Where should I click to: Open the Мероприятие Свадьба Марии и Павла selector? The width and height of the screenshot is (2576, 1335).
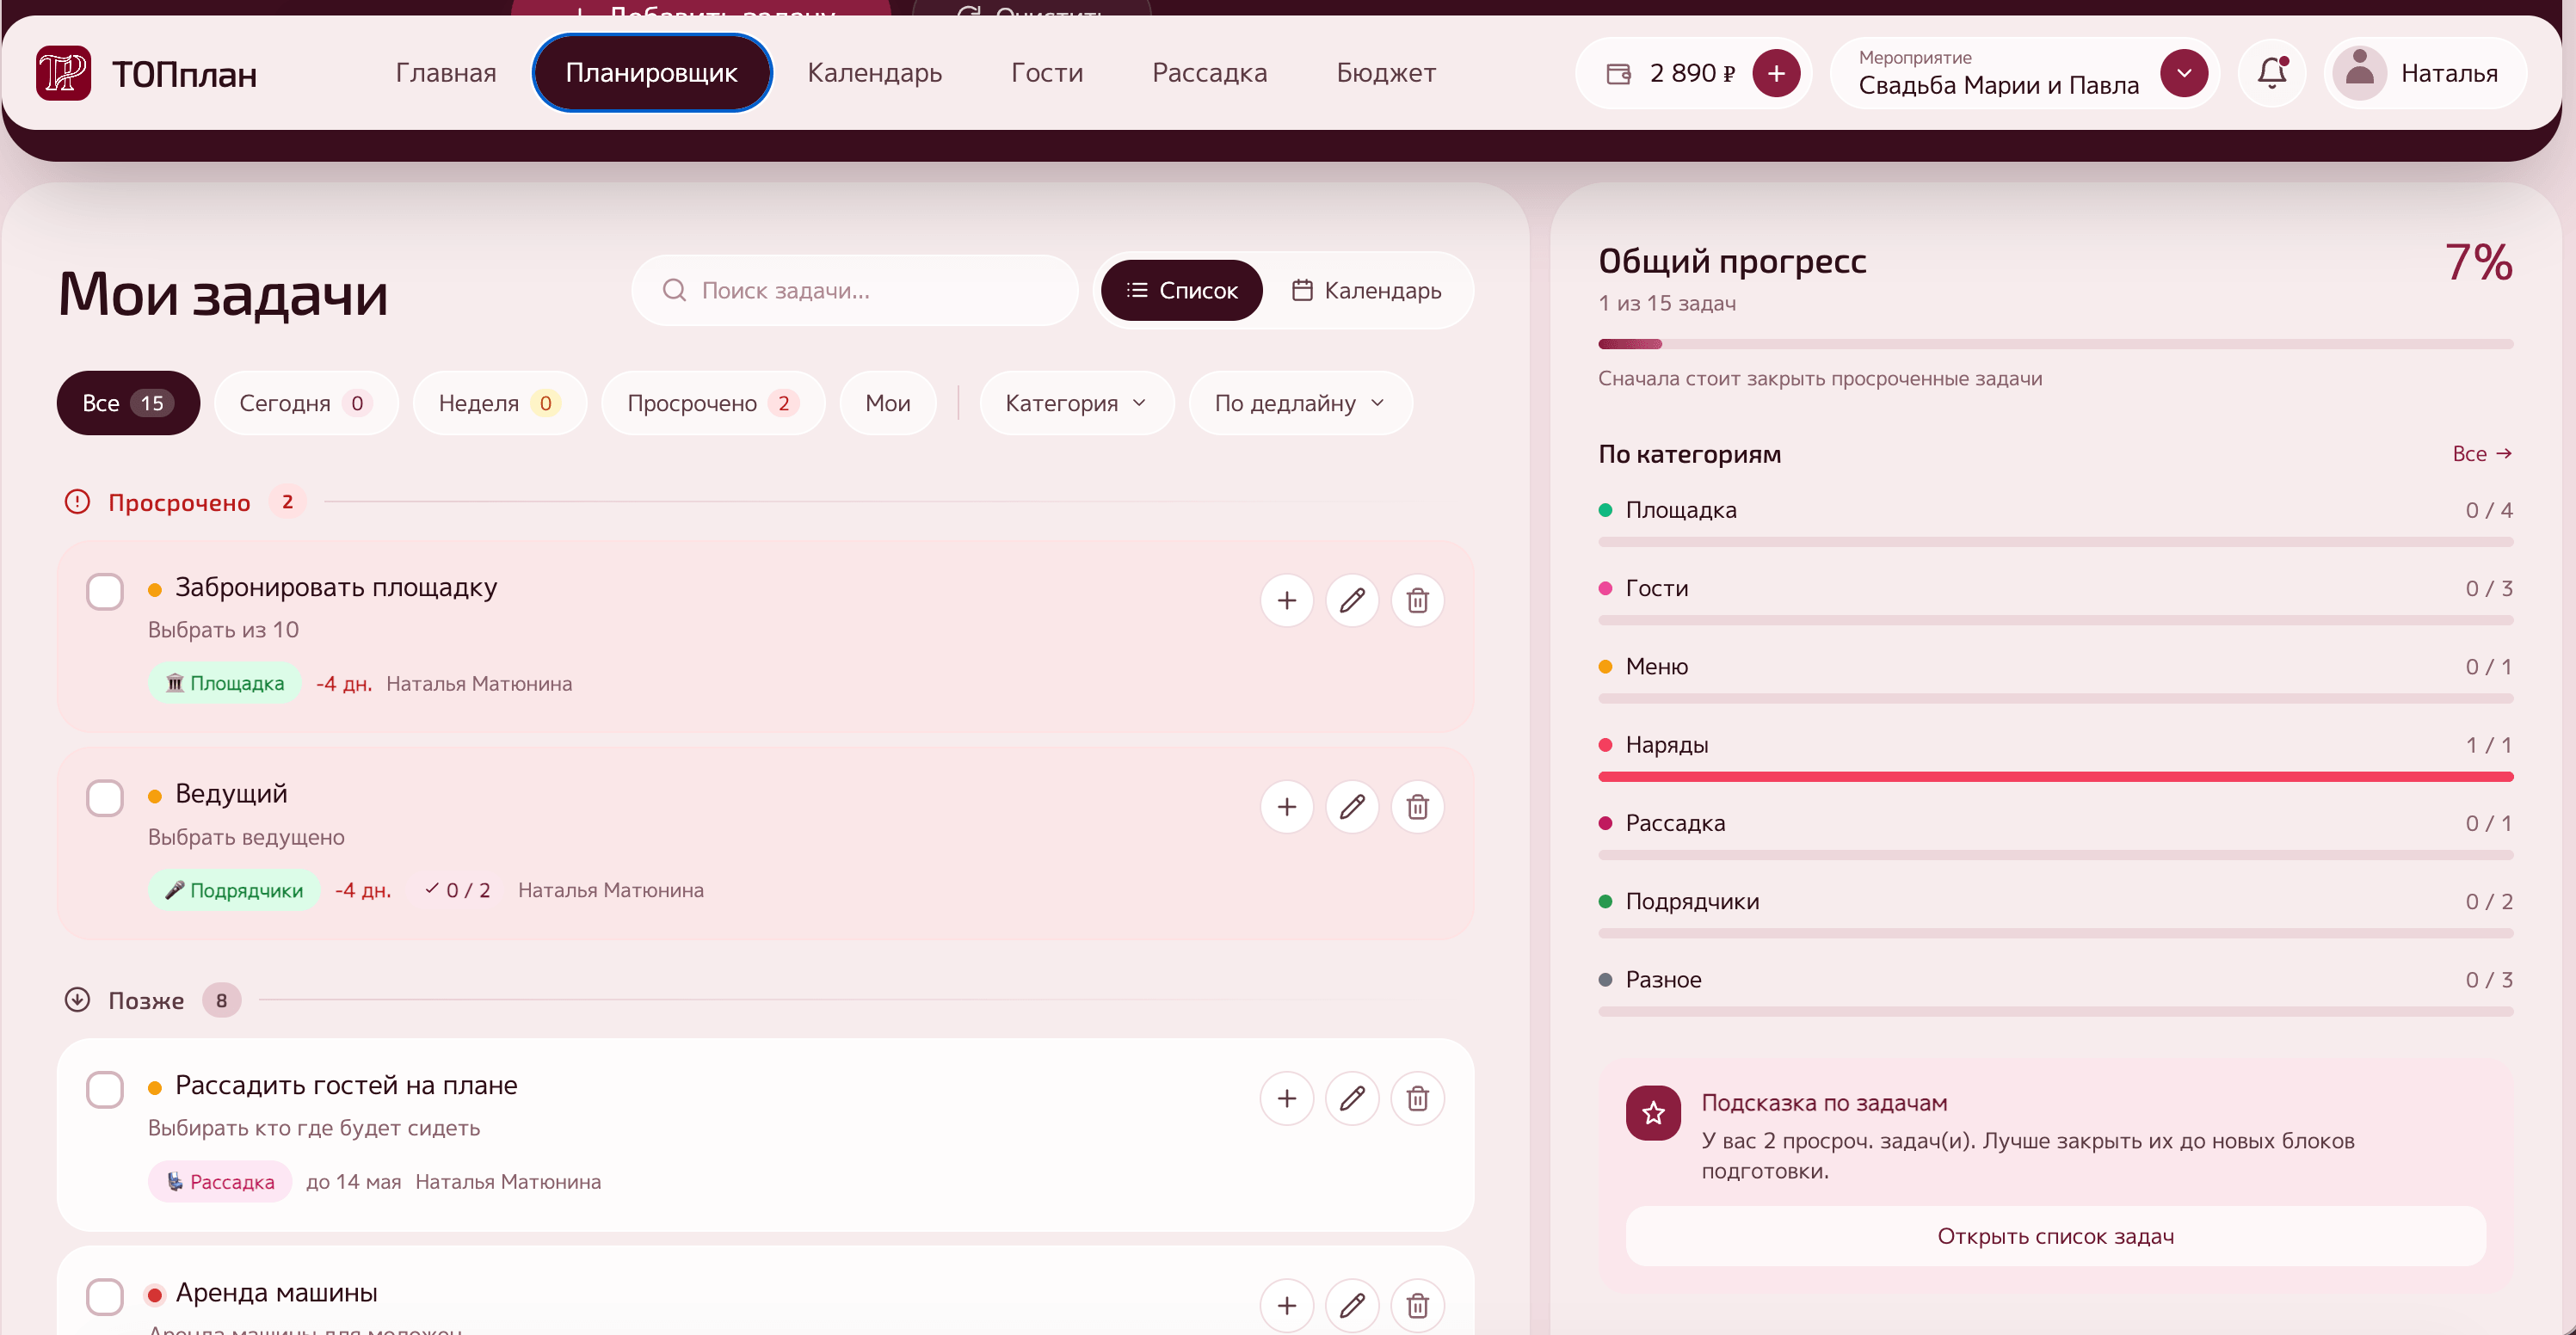(x=2024, y=73)
